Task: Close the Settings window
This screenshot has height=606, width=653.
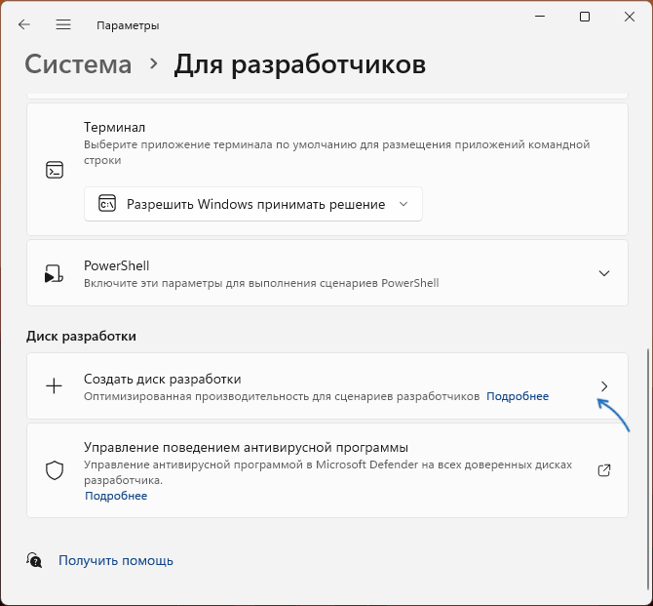Action: coord(630,17)
